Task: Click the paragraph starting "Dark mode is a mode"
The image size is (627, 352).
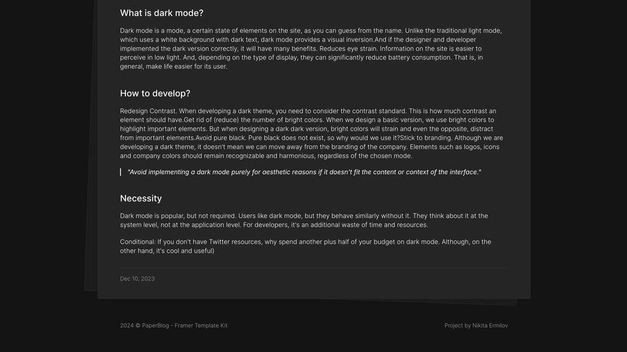Action: coord(311,49)
